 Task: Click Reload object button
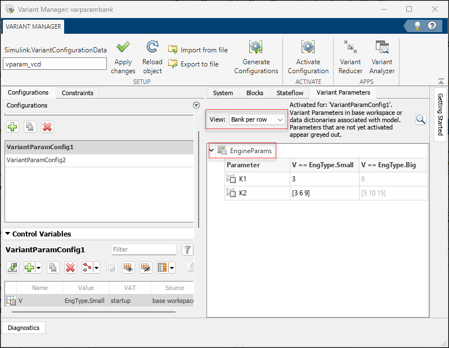click(x=152, y=57)
